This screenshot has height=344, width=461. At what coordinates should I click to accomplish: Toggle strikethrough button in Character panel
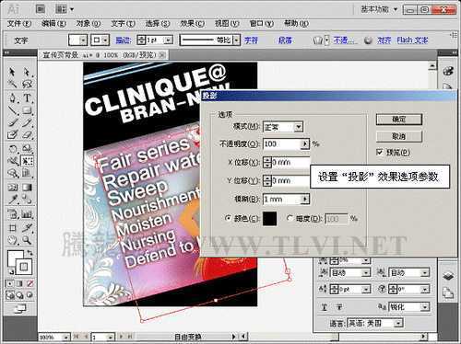pyautogui.click(x=339, y=307)
